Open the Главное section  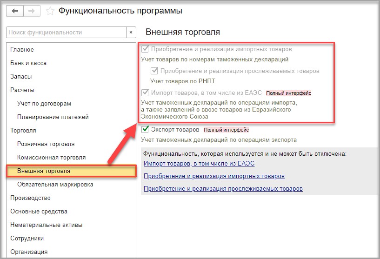[x=22, y=50]
